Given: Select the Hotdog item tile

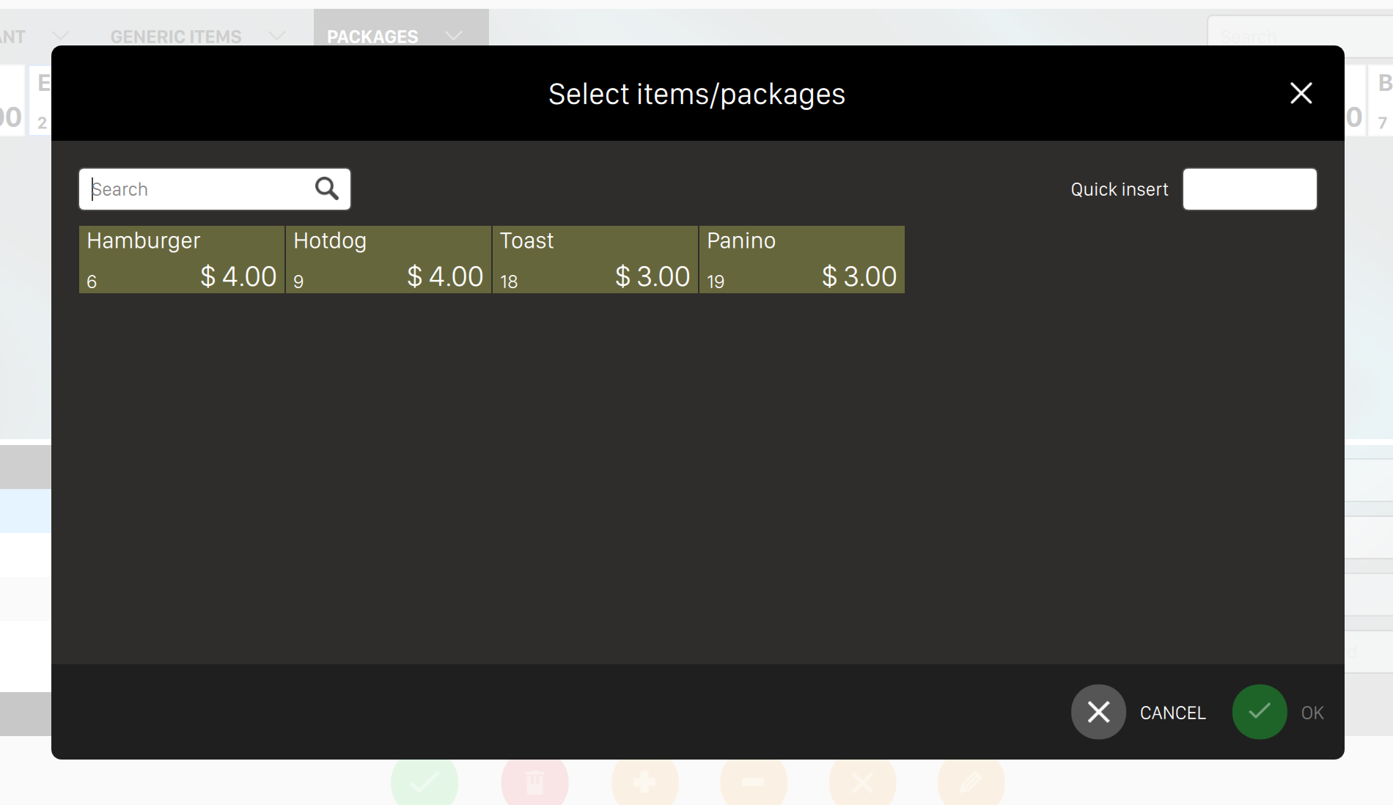Looking at the screenshot, I should click(389, 260).
